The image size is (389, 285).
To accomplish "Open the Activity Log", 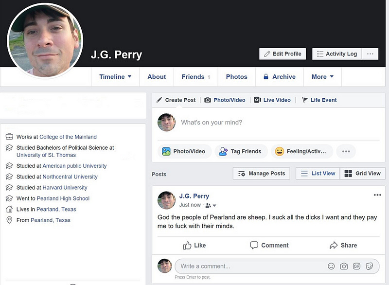I will (337, 54).
